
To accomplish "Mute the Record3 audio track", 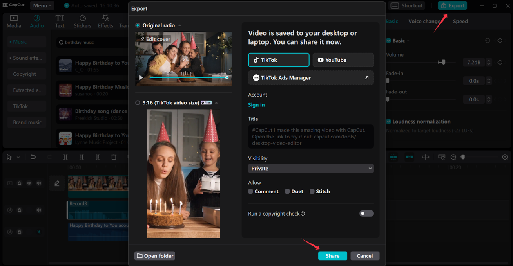I will pos(39,210).
